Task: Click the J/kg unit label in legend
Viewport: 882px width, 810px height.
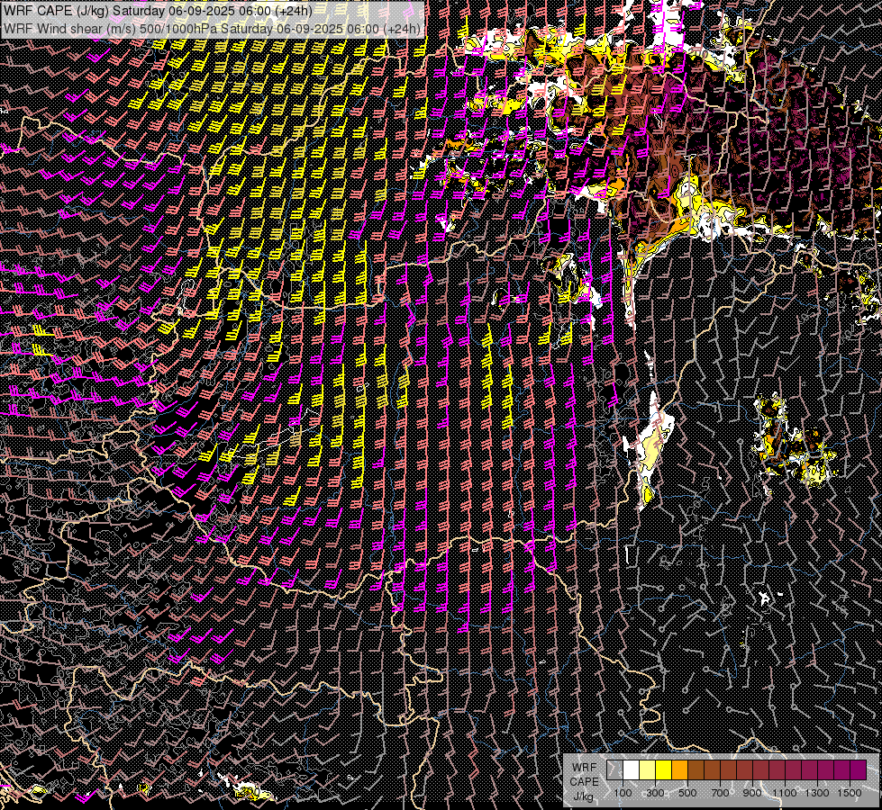Action: pos(584,796)
